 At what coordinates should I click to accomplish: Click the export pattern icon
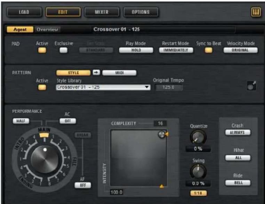[x=251, y=85]
